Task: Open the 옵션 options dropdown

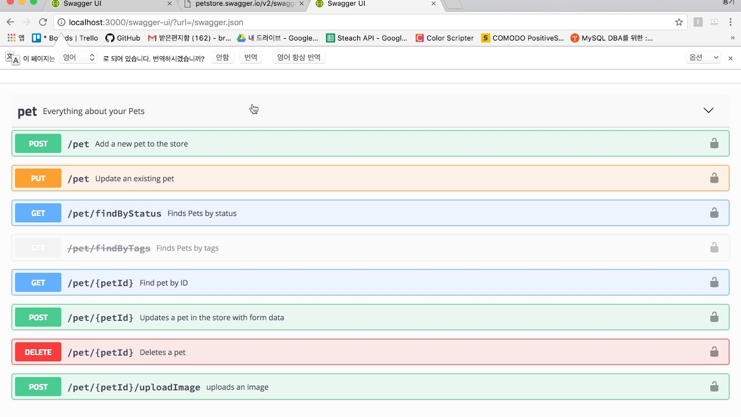Action: (x=704, y=58)
